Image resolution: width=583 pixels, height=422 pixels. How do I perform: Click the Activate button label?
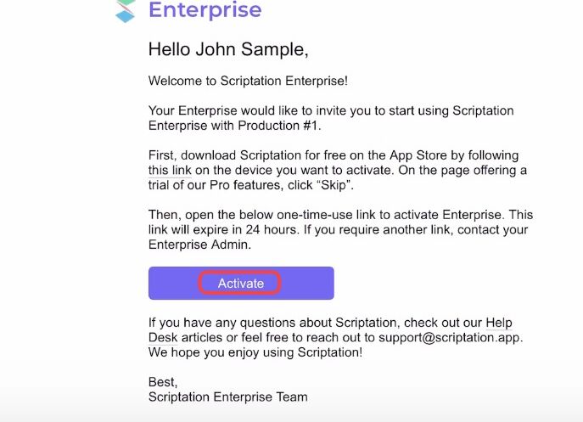241,284
